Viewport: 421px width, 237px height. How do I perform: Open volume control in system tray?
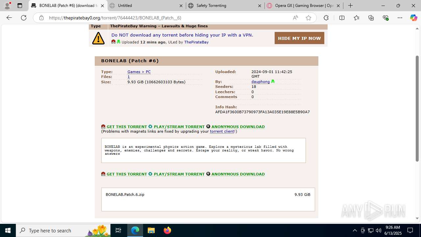(379, 230)
